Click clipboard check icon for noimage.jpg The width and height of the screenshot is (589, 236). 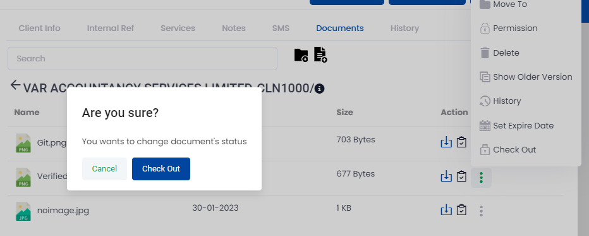coord(461,210)
